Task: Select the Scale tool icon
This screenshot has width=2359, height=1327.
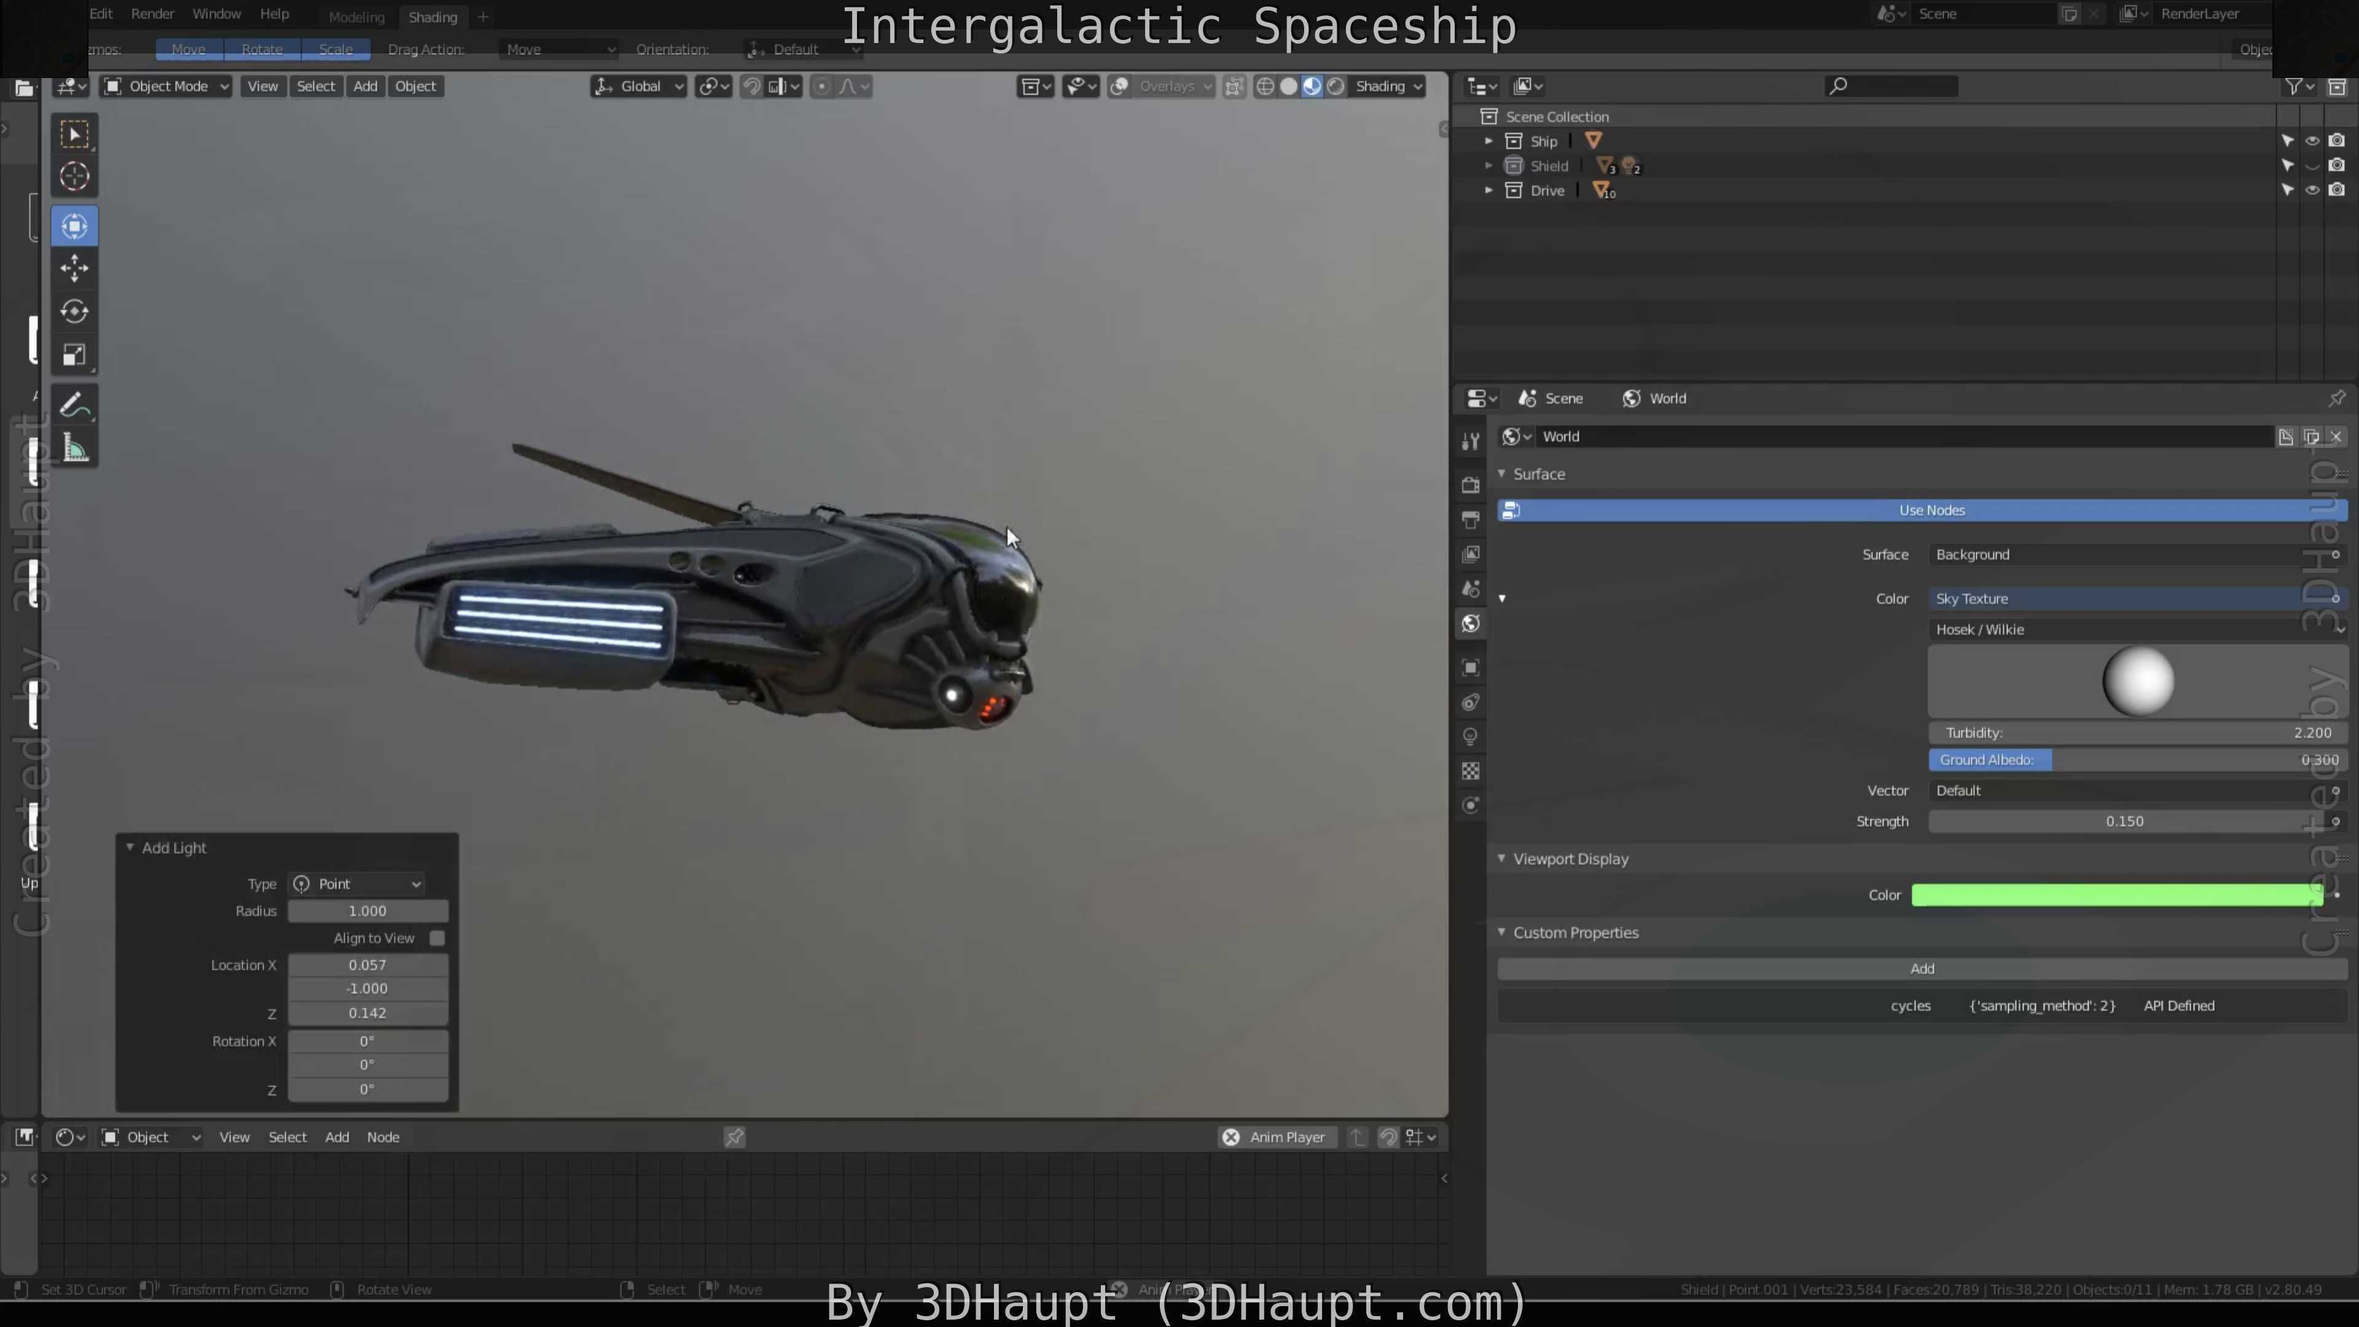Action: tap(74, 355)
